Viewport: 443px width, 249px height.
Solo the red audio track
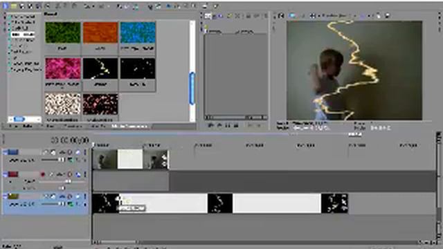pos(78,174)
